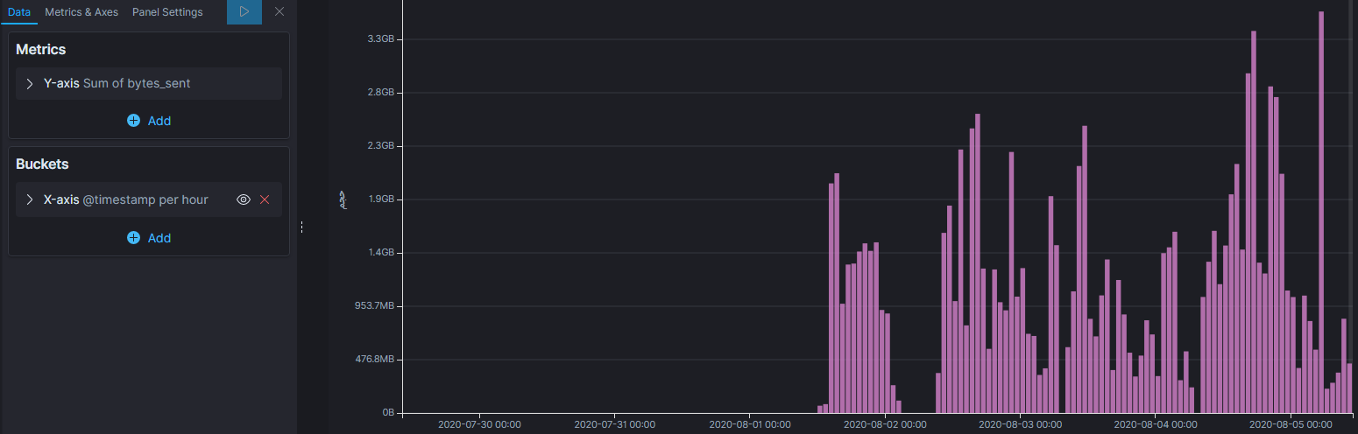Remove the X-axis bucket with red X
The image size is (1358, 434).
265,199
